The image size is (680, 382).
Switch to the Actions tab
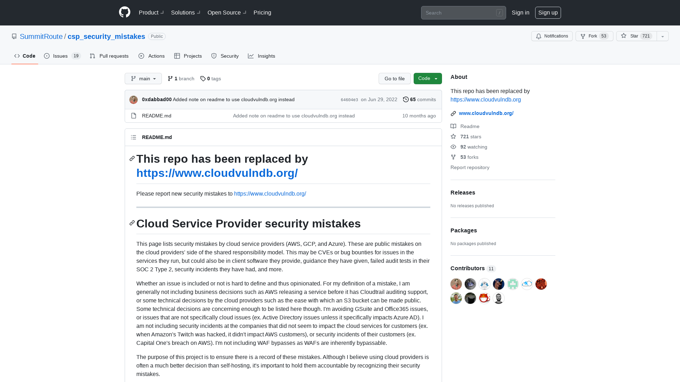(x=152, y=56)
